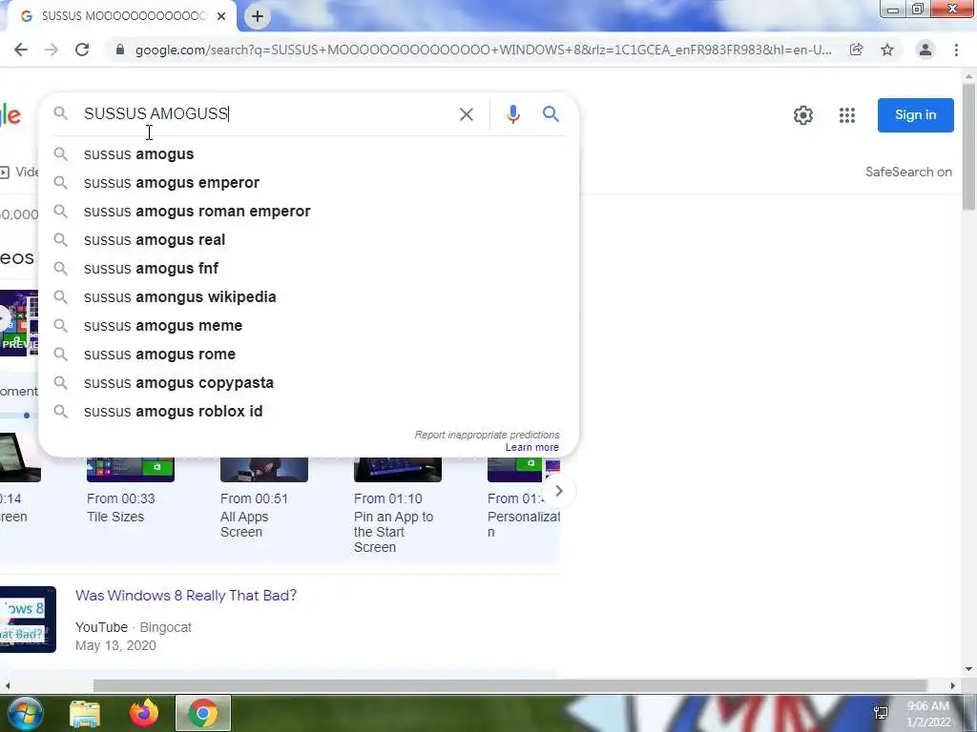Open File Explorer from taskbar

pos(85,713)
